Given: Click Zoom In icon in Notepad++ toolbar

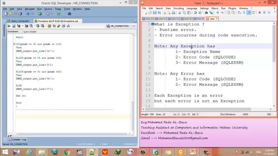Looking at the screenshot, I should [x=217, y=13].
